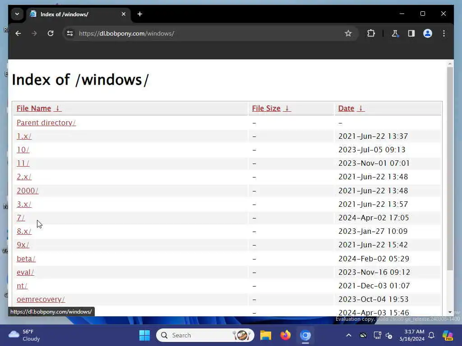Open File Explorer from taskbar
Screen dimensions: 462x346
[265, 335]
